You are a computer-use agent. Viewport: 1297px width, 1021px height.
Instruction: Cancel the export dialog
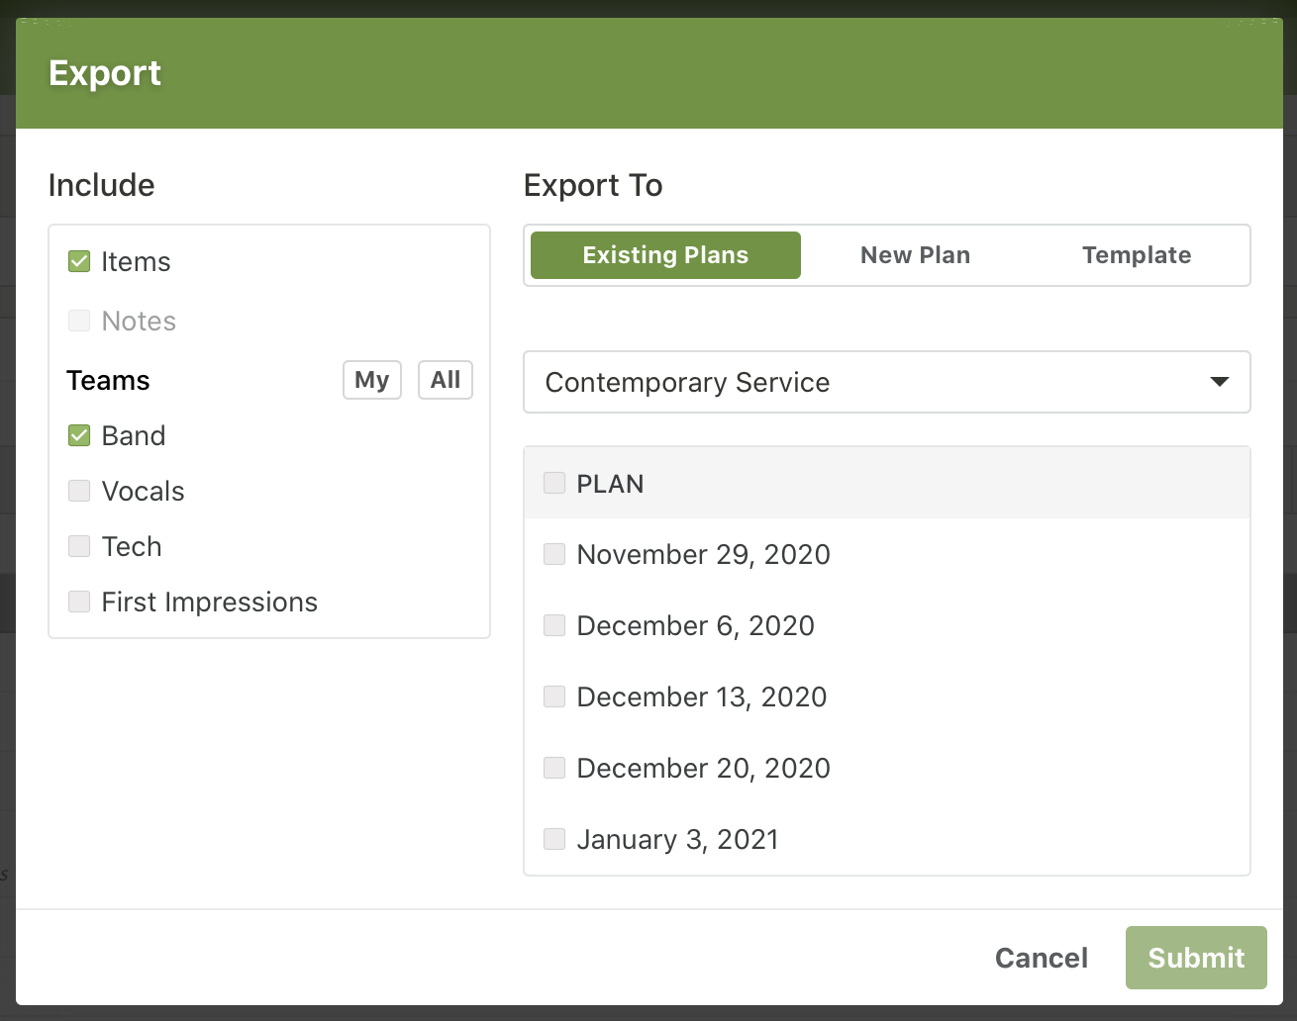pyautogui.click(x=1041, y=958)
